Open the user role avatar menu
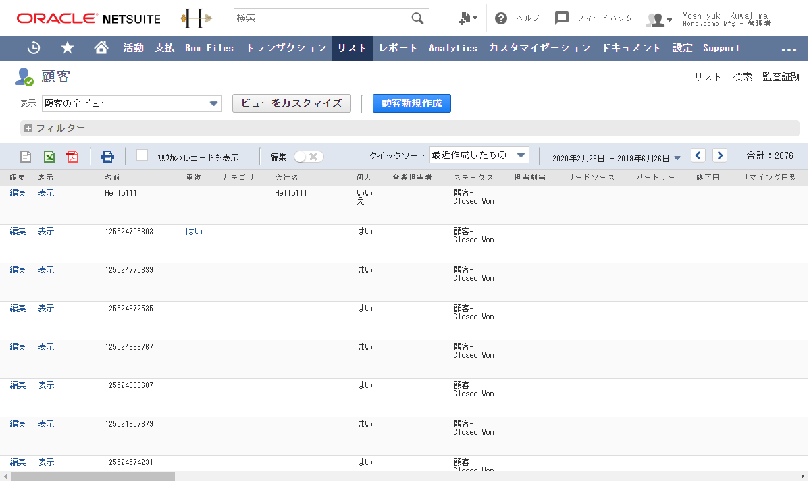 click(x=659, y=20)
